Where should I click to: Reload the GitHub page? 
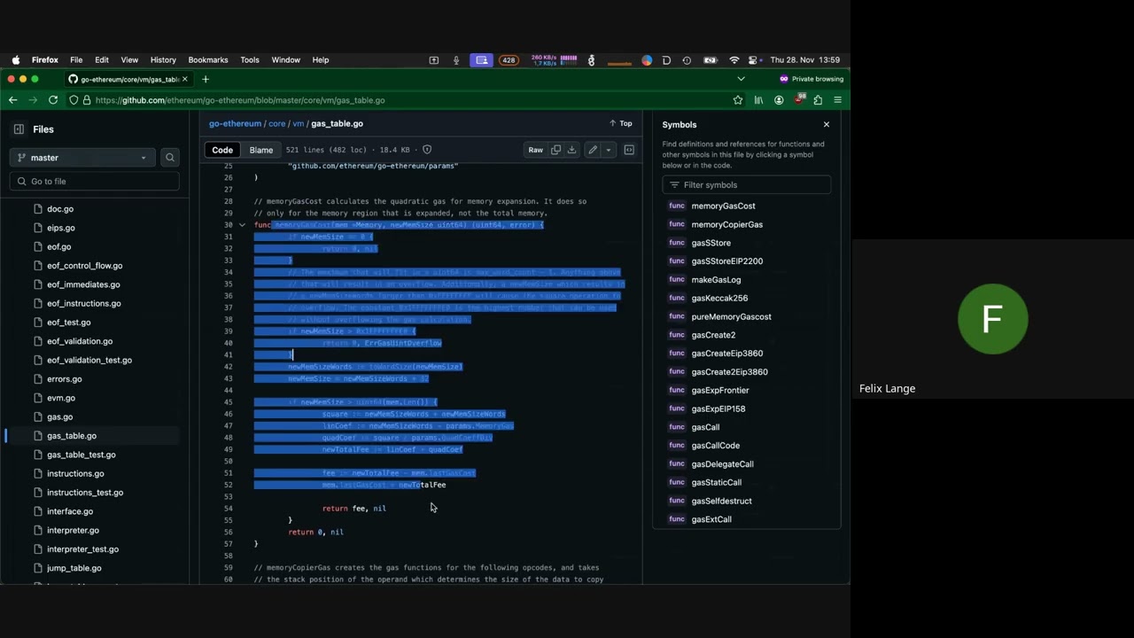tap(53, 100)
